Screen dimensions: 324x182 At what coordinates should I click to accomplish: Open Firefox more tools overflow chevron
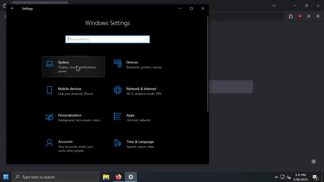pos(309,16)
